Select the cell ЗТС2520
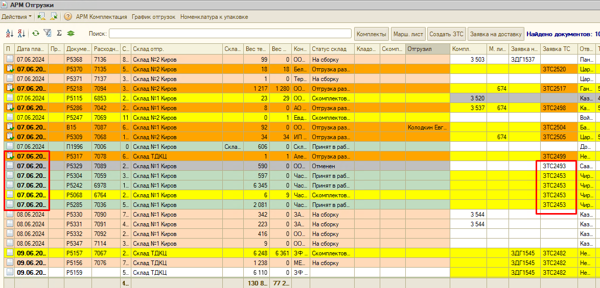The width and height of the screenshot is (600, 288). 560,69
